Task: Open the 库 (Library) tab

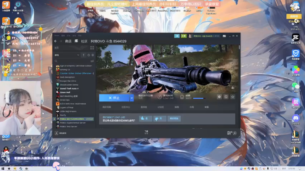Action: click(x=76, y=41)
